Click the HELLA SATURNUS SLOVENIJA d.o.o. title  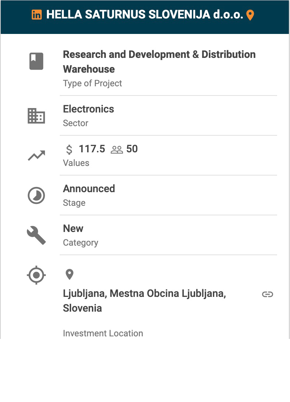(145, 15)
